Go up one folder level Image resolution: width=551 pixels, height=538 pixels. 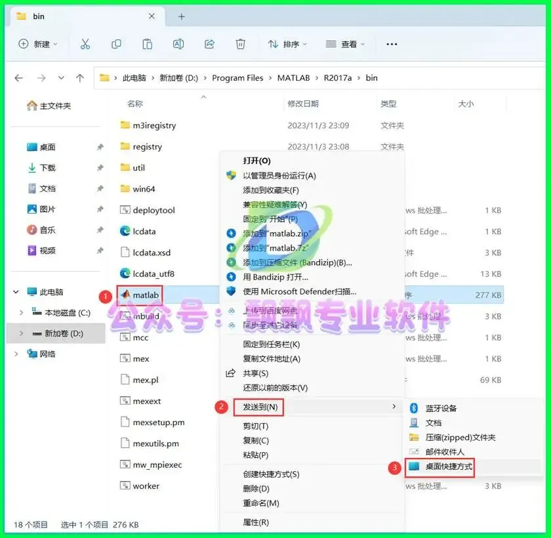click(x=80, y=78)
